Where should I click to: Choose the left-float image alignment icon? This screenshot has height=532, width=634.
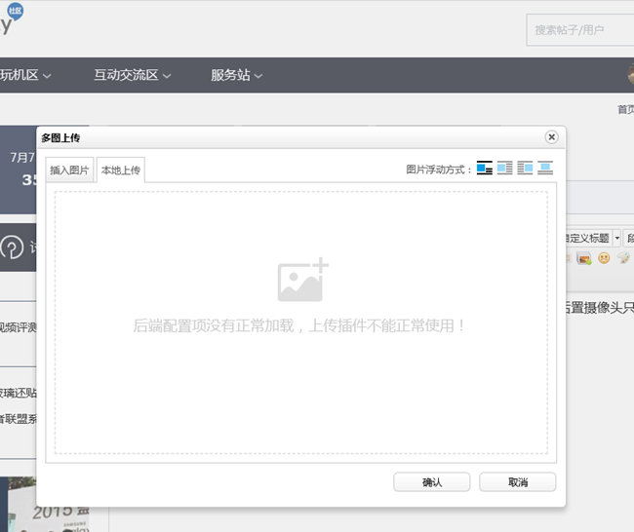pos(504,169)
